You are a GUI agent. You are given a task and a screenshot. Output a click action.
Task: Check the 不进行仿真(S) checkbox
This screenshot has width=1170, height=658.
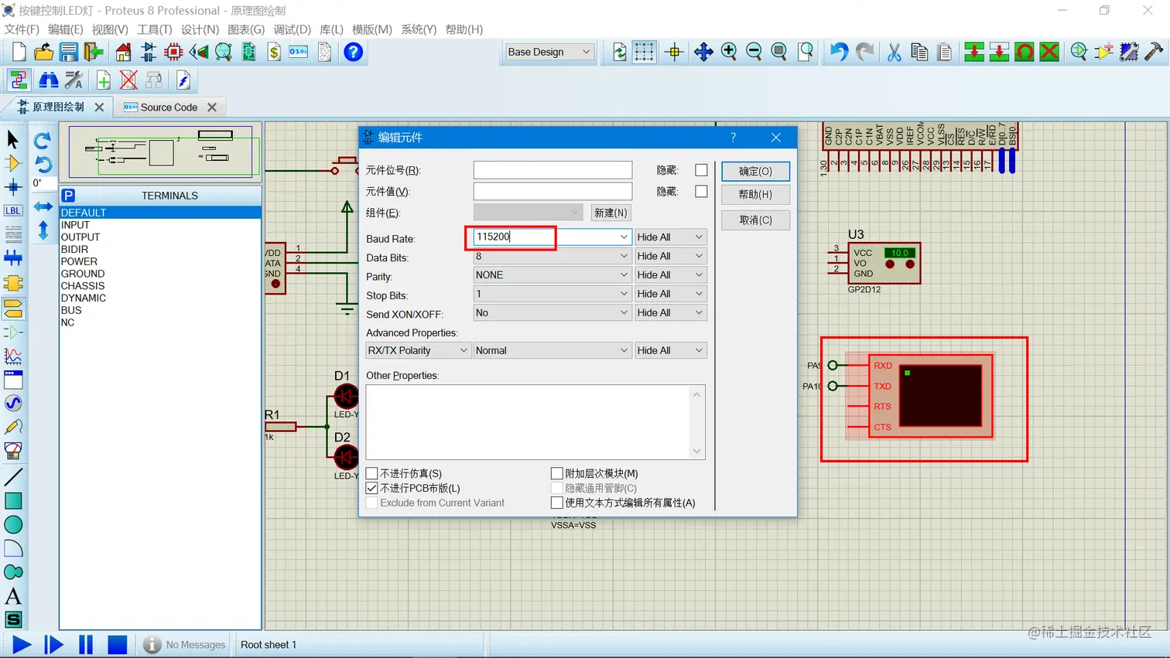pos(372,473)
